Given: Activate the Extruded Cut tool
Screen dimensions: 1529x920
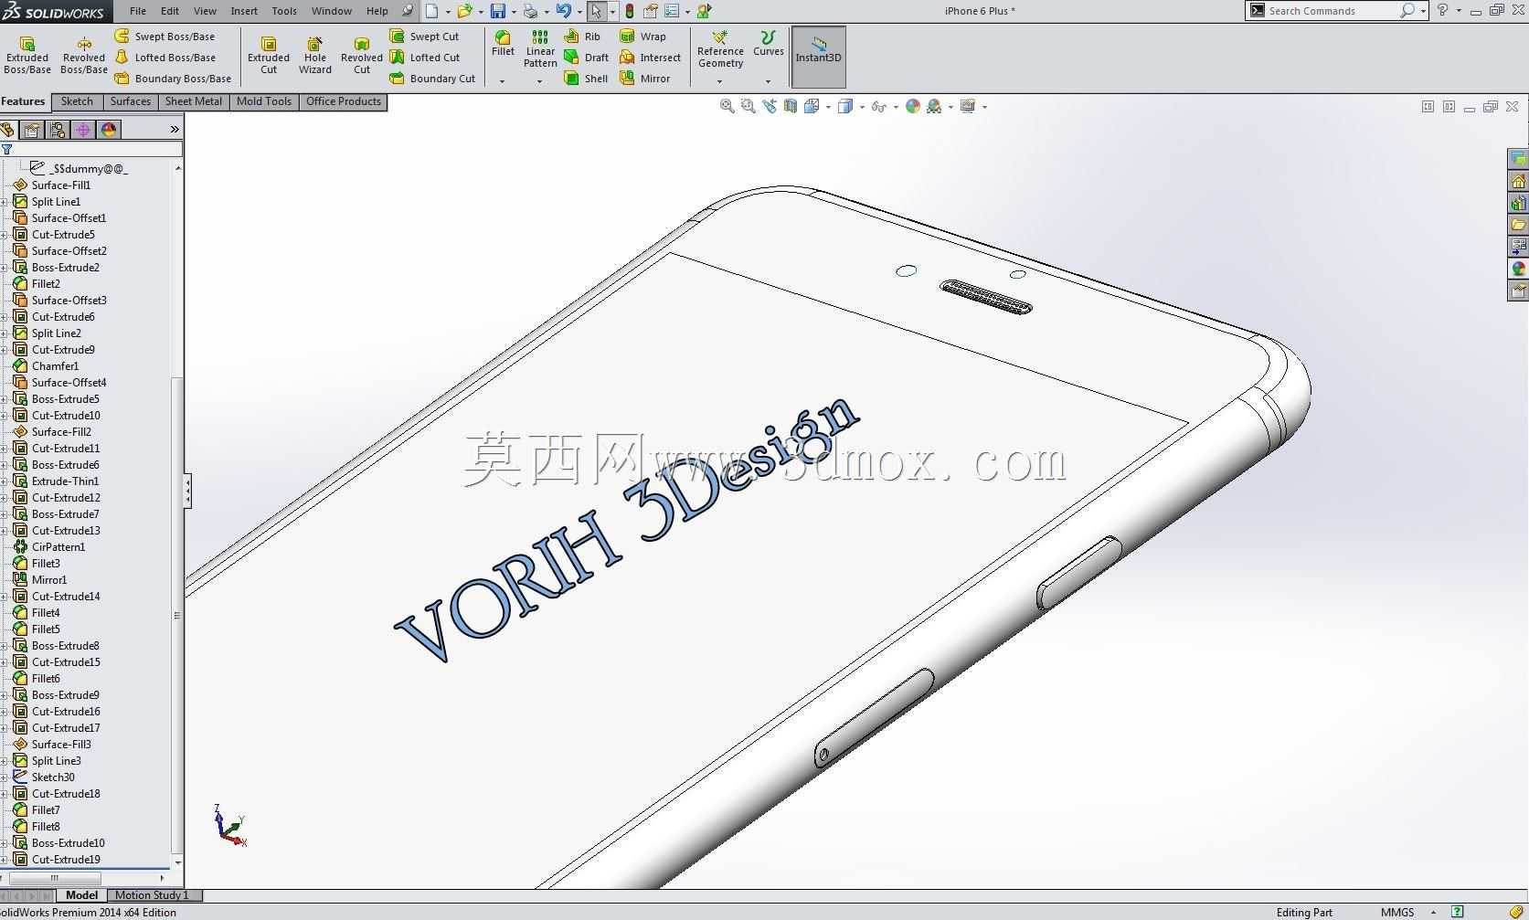Looking at the screenshot, I should click(269, 56).
